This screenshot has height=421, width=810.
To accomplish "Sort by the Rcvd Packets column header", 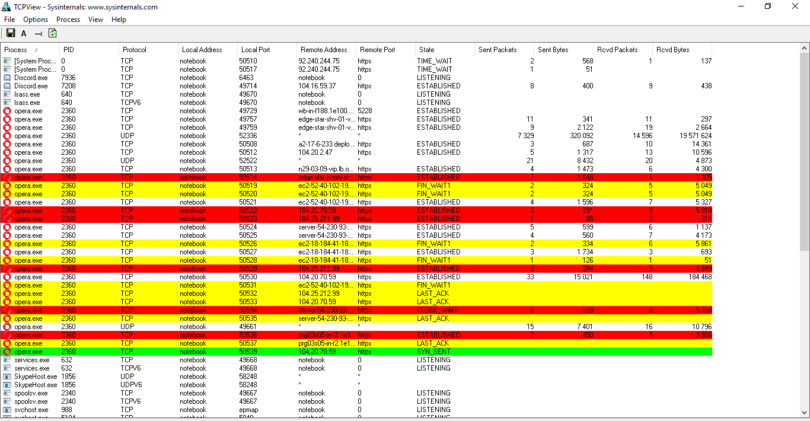I will coord(623,50).
